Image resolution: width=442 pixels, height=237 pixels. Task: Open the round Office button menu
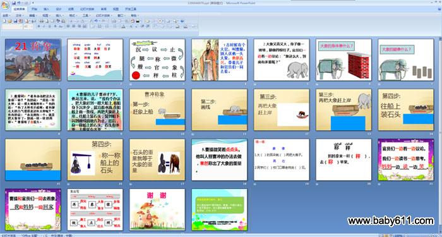click(5, 5)
